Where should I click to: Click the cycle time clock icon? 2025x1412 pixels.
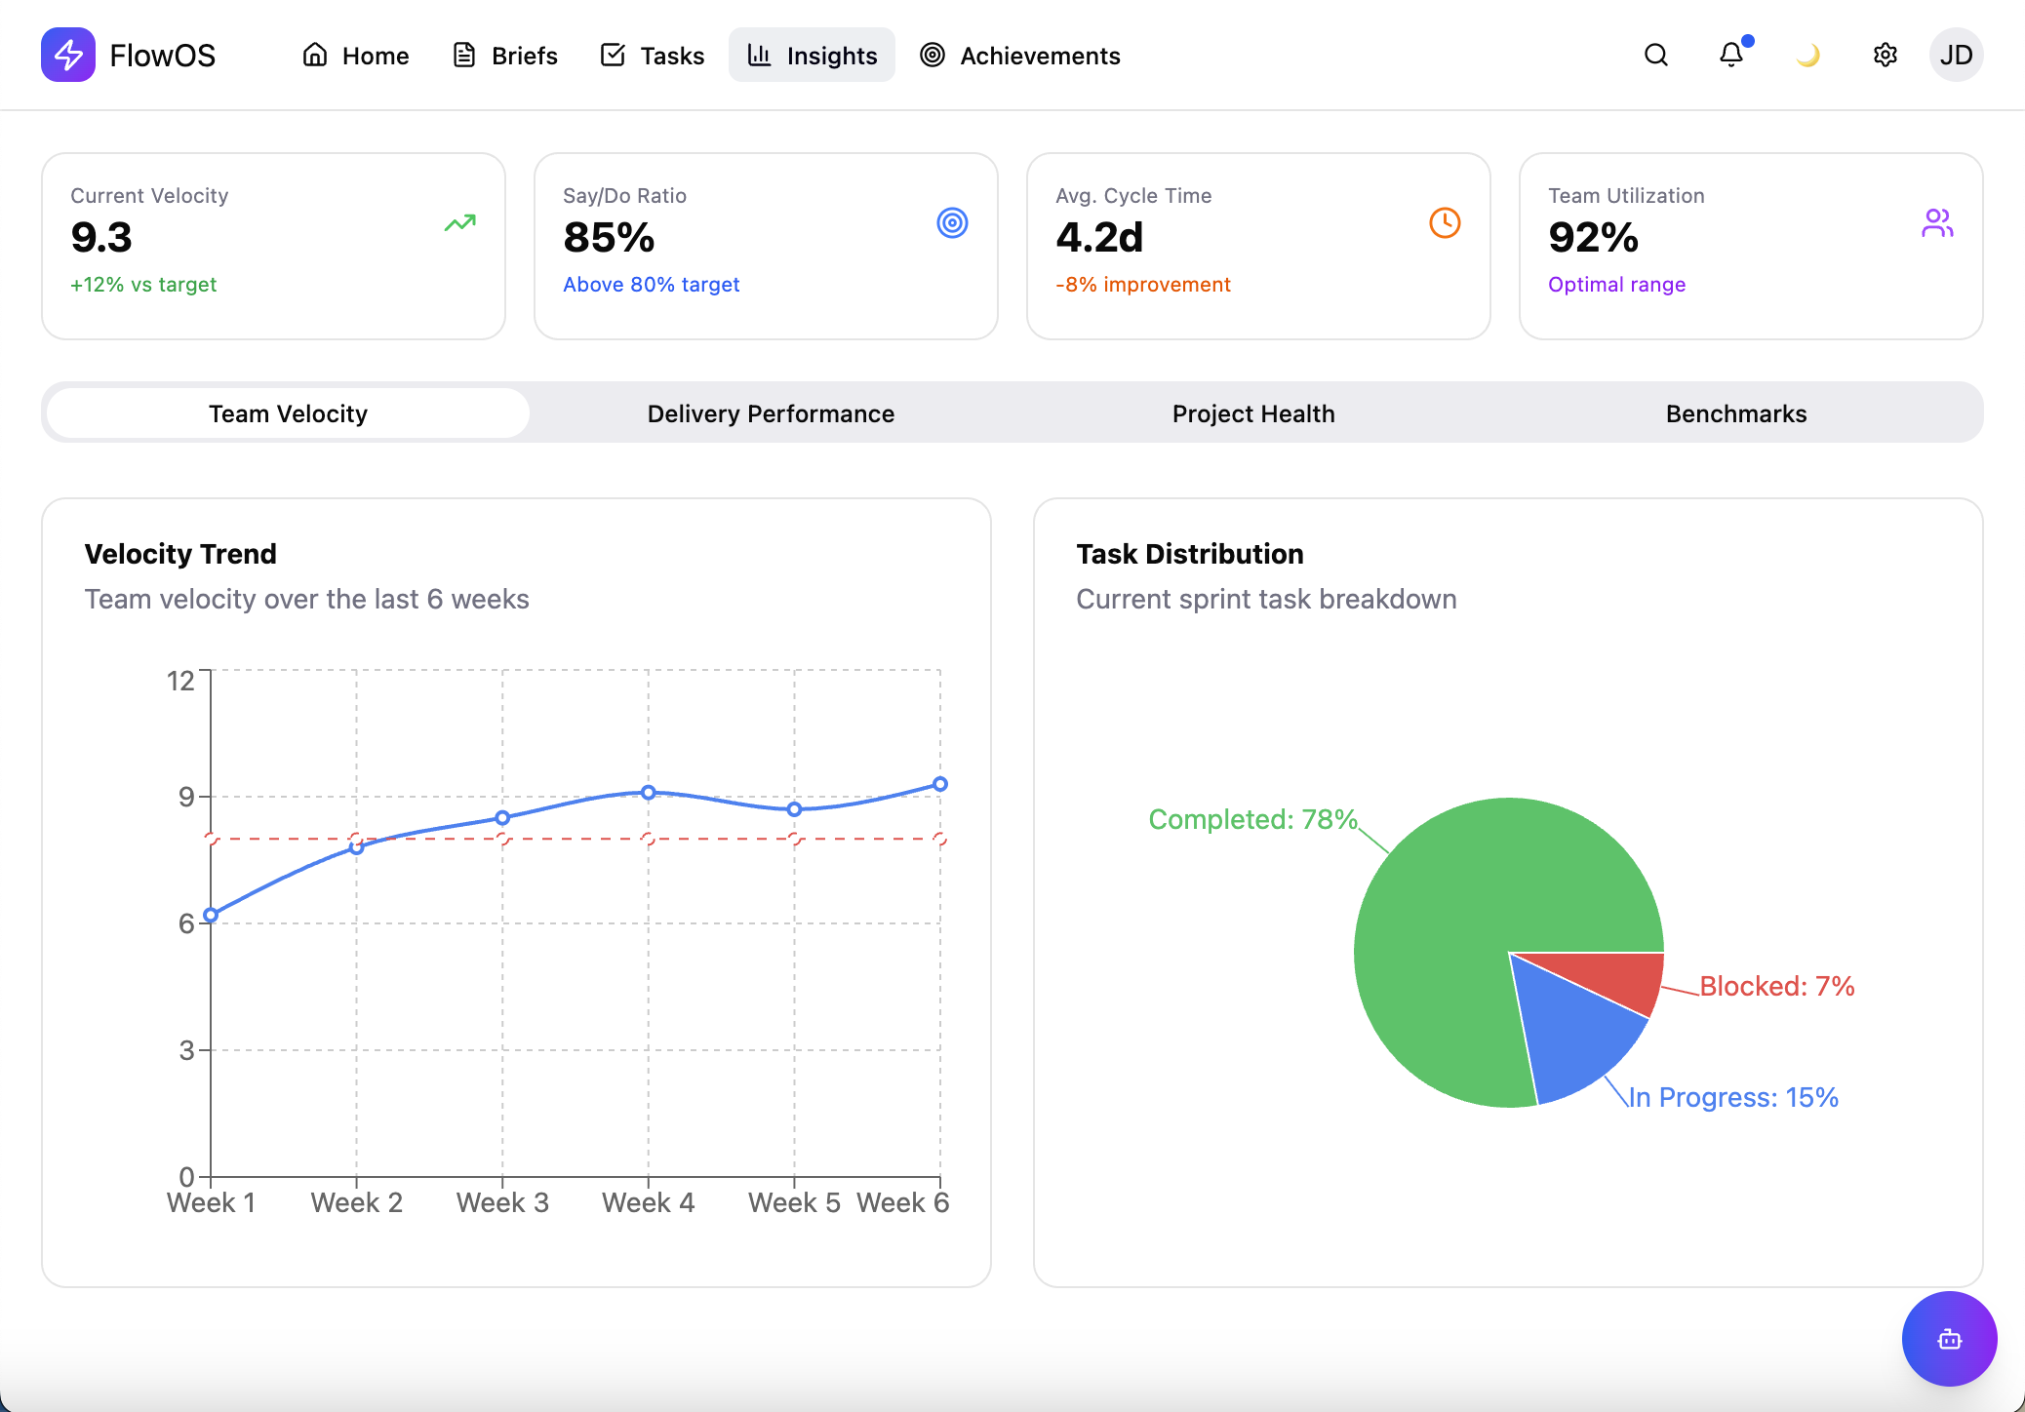(1445, 223)
